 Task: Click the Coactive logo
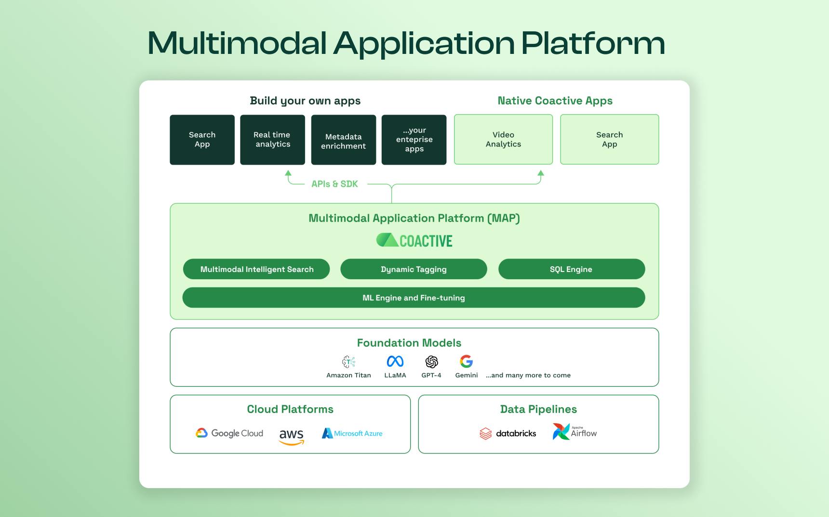pos(414,240)
